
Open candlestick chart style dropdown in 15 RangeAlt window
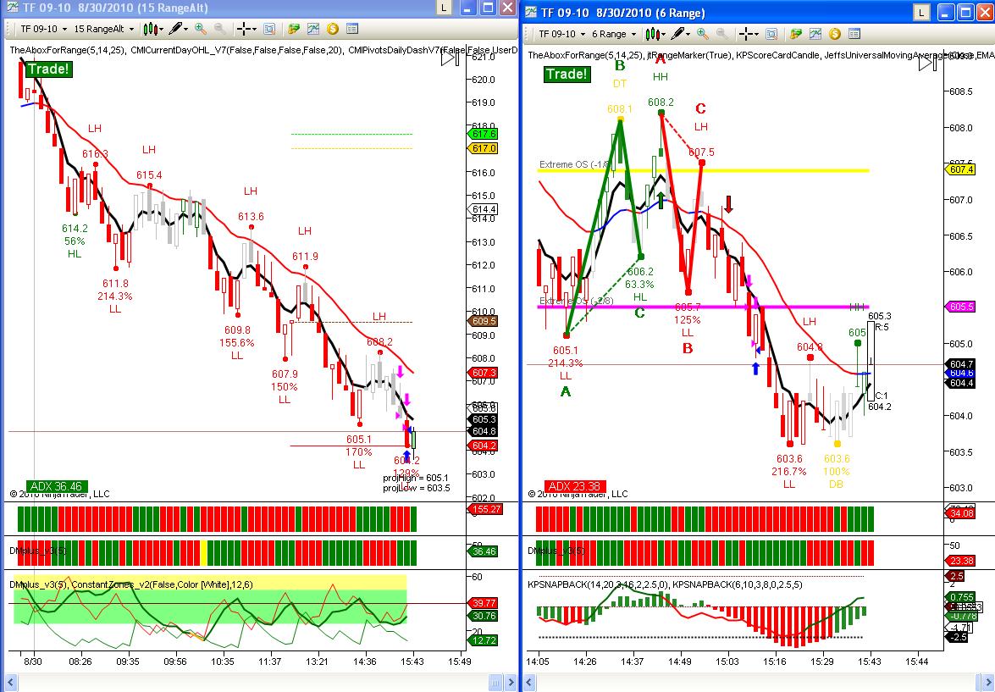pos(152,29)
